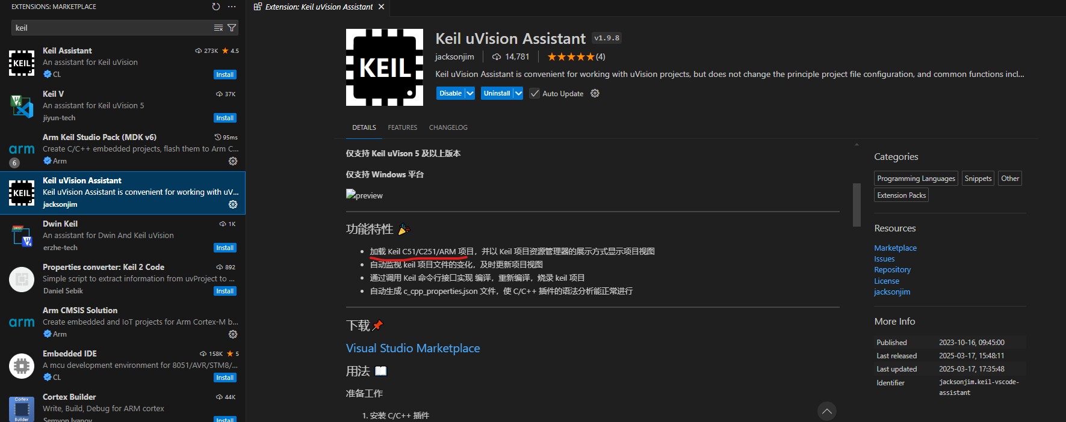Open the License resource link
The width and height of the screenshot is (1066, 422).
point(887,281)
